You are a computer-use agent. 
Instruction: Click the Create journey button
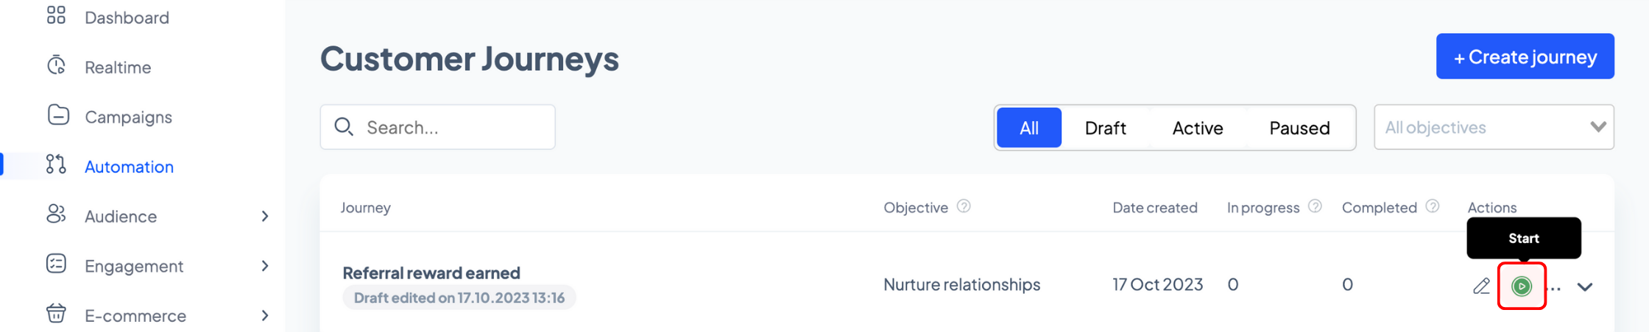(x=1525, y=57)
